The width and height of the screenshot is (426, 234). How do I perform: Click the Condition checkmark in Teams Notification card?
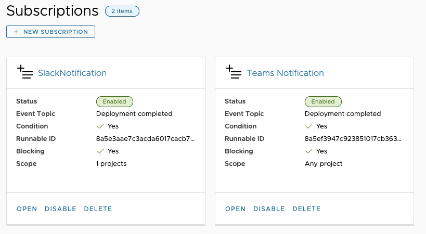[308, 126]
